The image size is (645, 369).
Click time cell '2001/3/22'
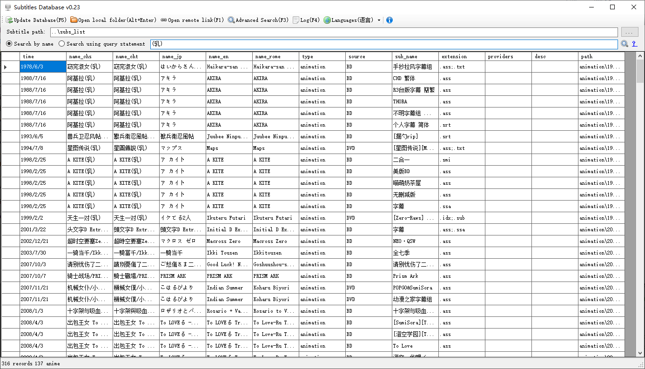[x=43, y=229]
